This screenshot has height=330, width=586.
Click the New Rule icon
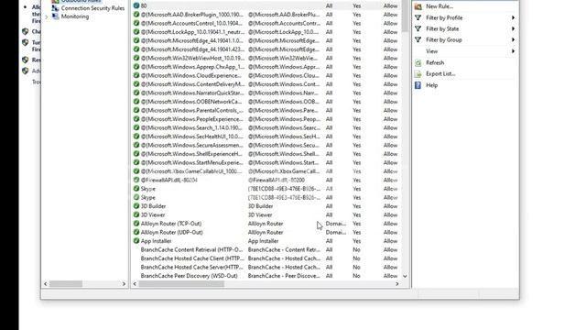(x=418, y=6)
